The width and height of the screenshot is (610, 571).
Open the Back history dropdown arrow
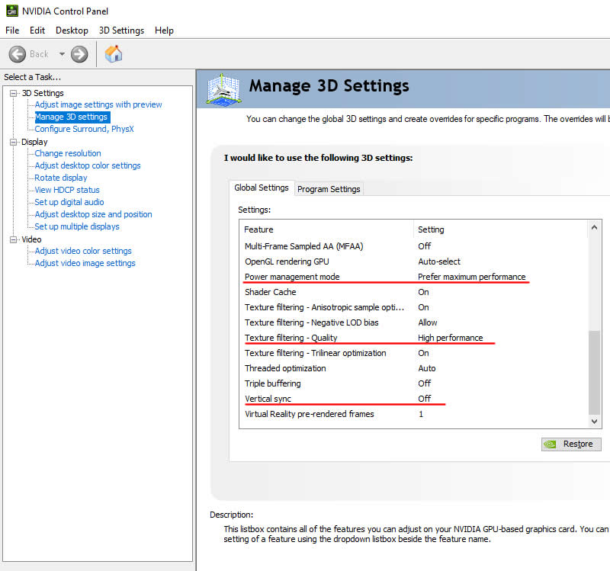click(x=62, y=54)
